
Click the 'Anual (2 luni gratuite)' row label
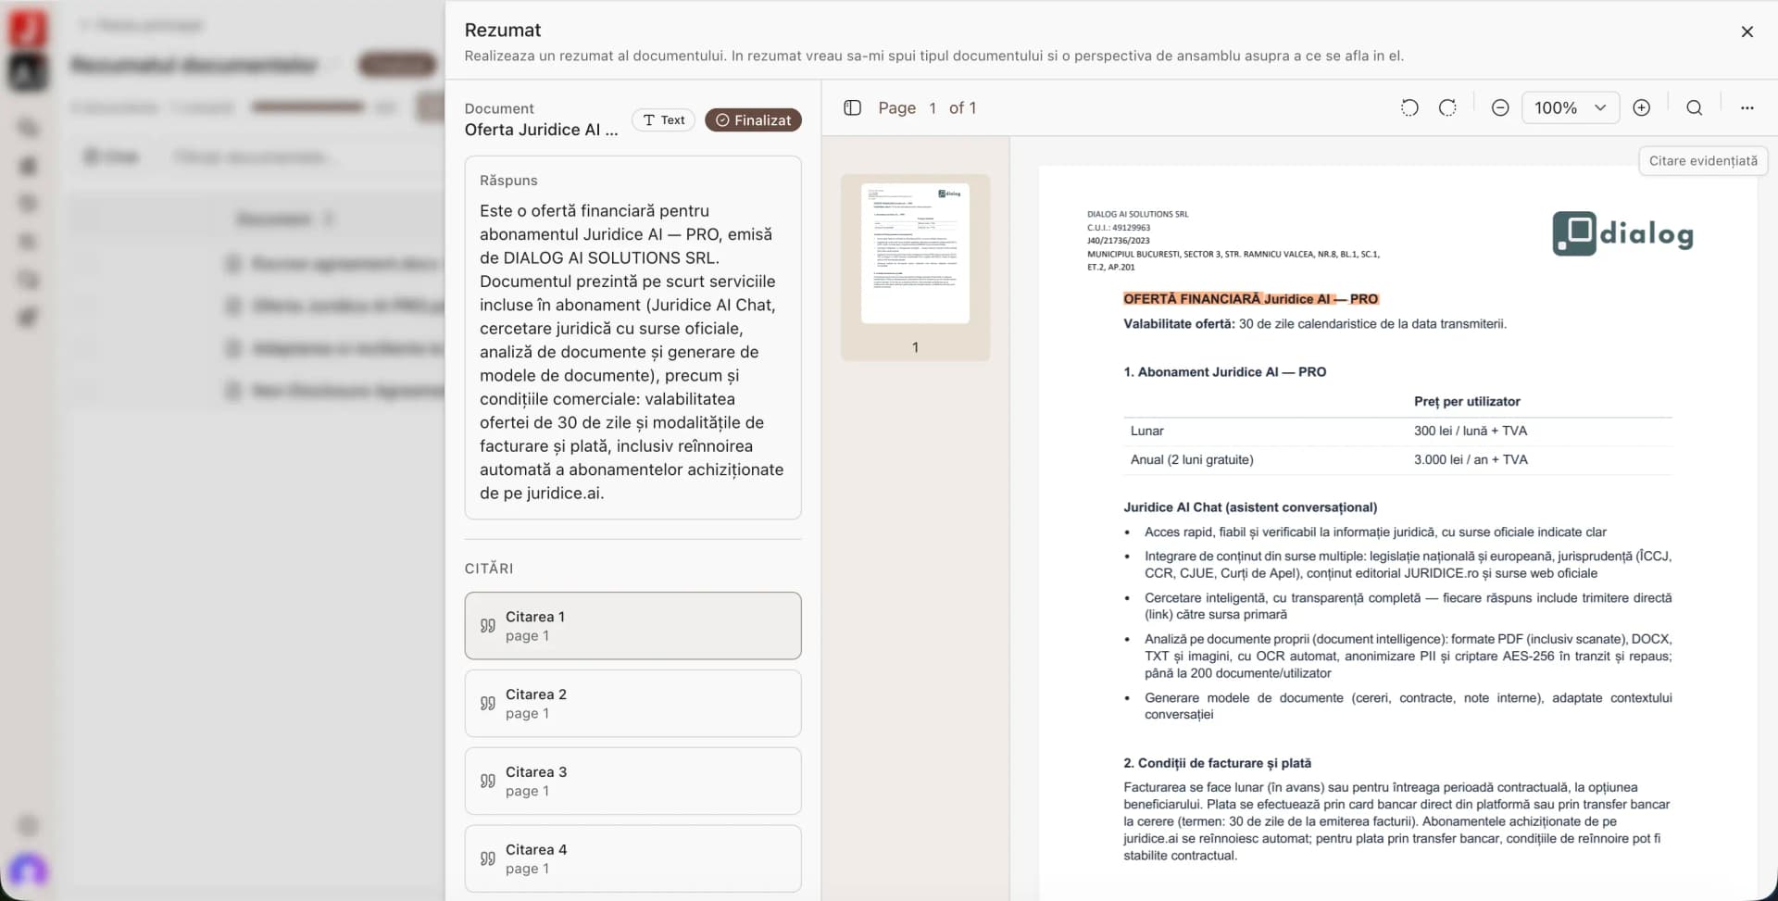point(1192,460)
